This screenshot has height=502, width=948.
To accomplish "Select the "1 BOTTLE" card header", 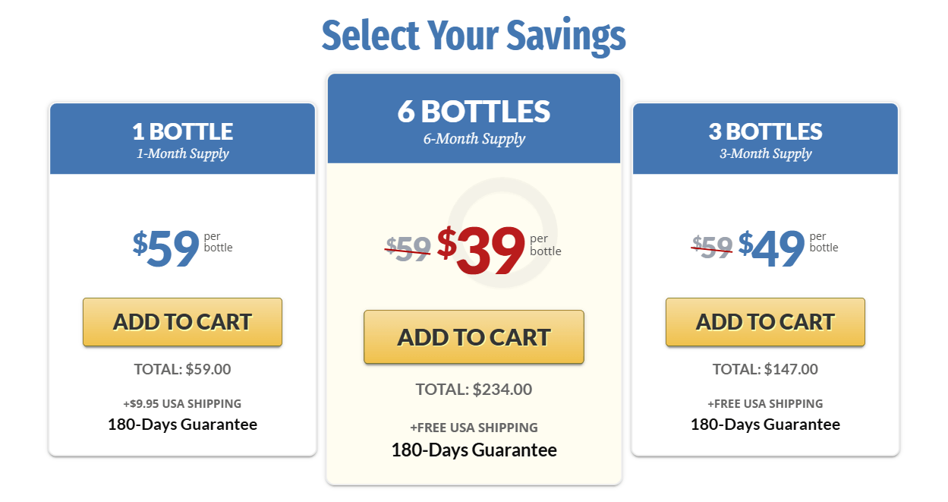I will tap(182, 131).
